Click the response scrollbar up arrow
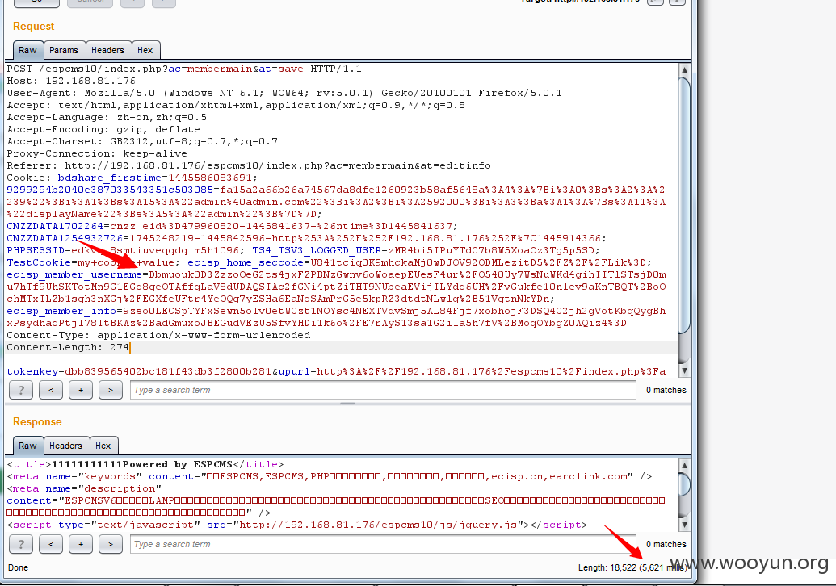Image resolution: width=836 pixels, height=586 pixels. click(685, 465)
